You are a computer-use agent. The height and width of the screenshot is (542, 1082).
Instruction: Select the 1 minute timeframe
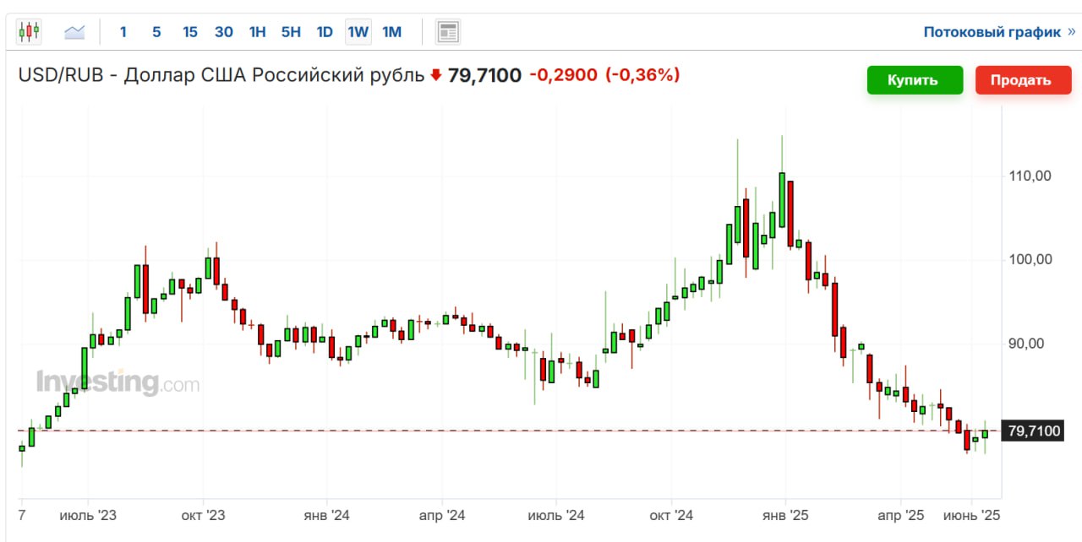(123, 32)
